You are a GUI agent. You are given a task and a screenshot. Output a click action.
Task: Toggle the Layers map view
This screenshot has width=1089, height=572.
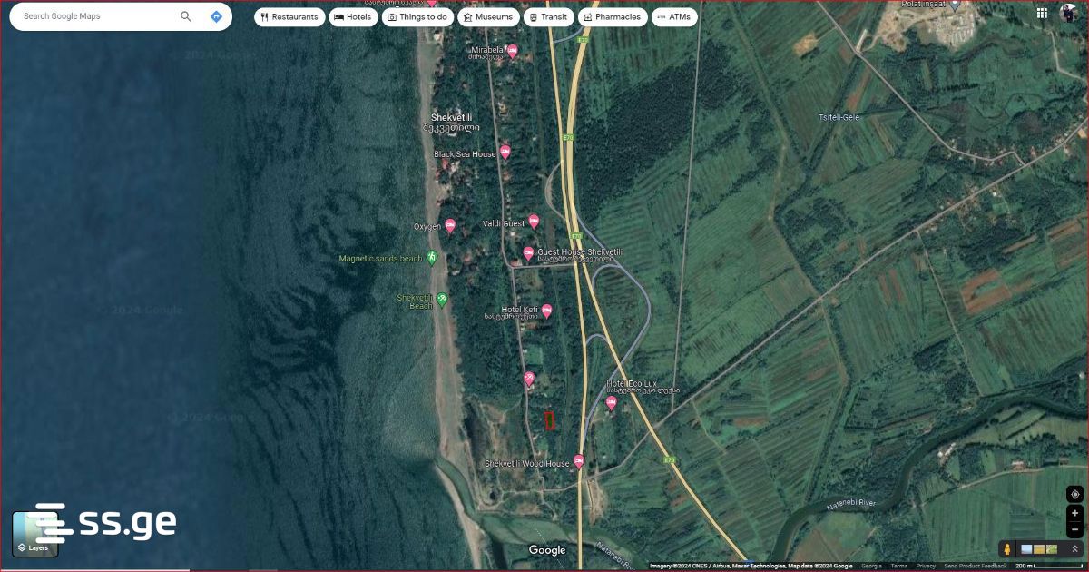34,534
